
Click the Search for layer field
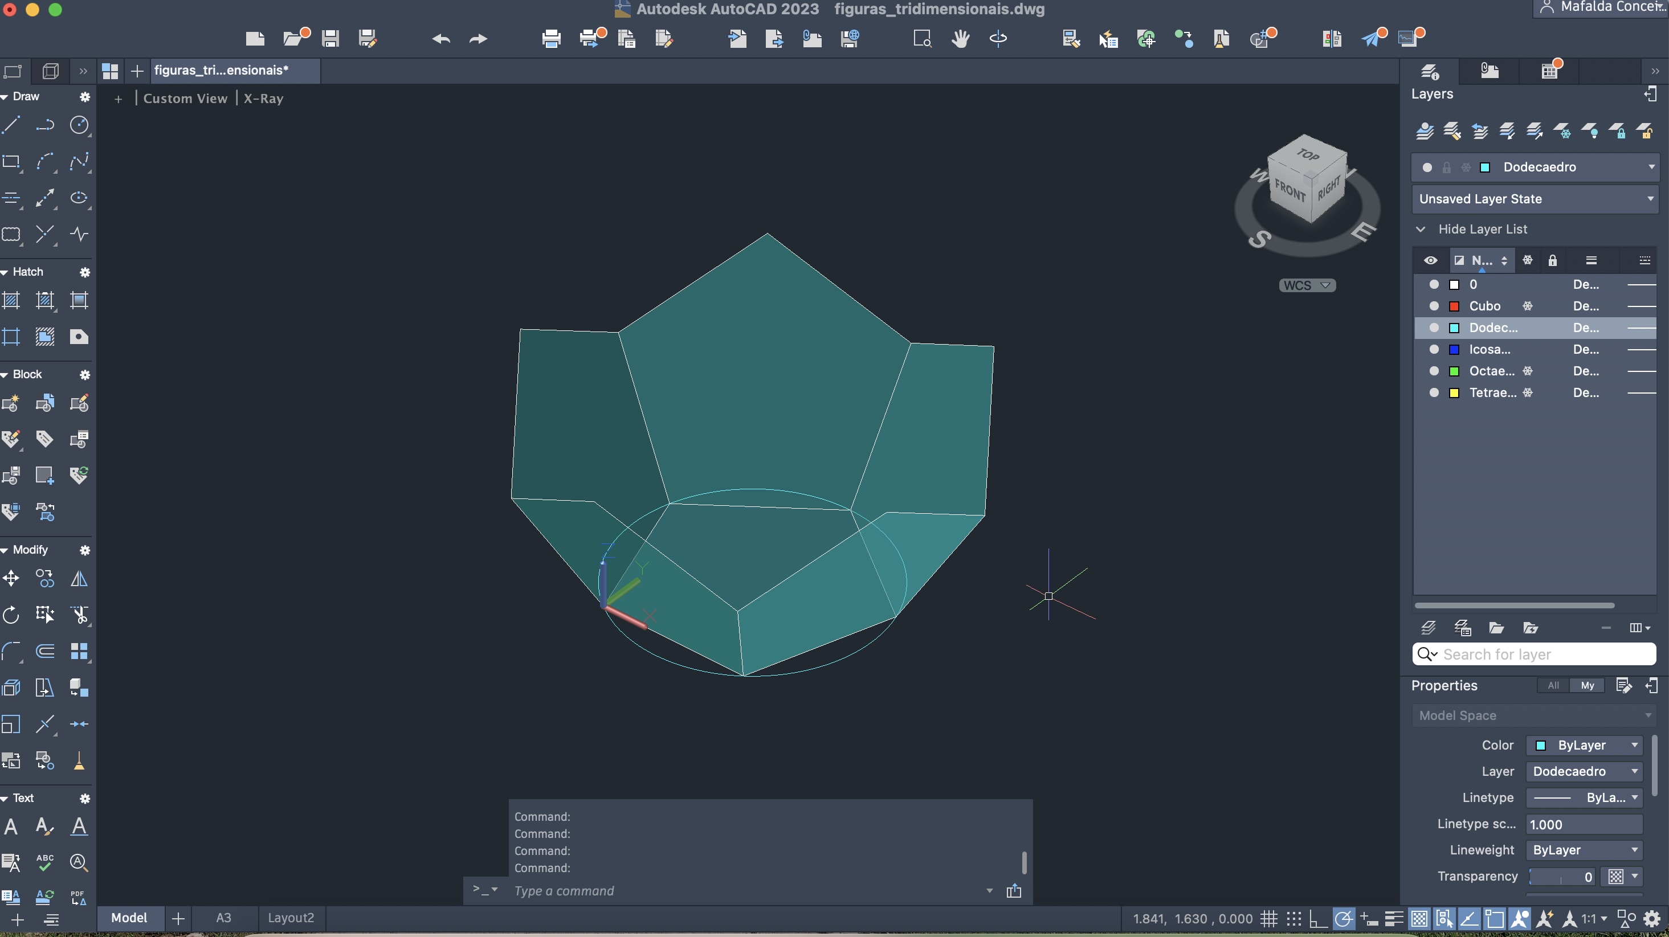coord(1542,654)
